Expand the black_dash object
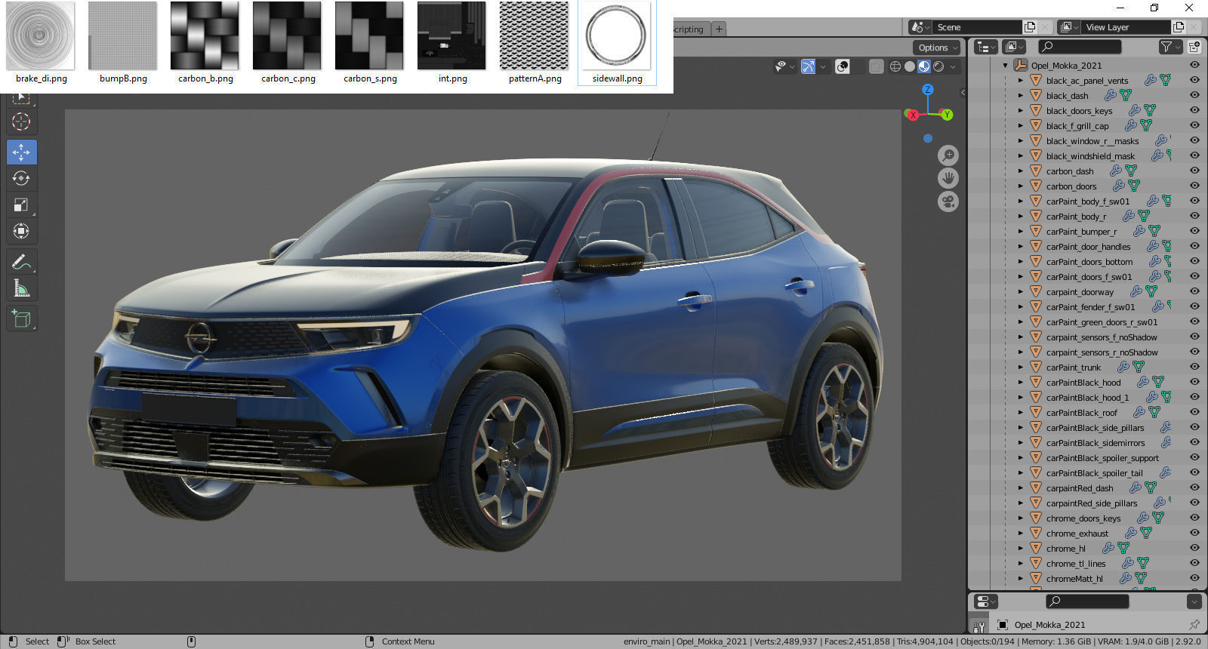The image size is (1208, 649). (x=1021, y=96)
